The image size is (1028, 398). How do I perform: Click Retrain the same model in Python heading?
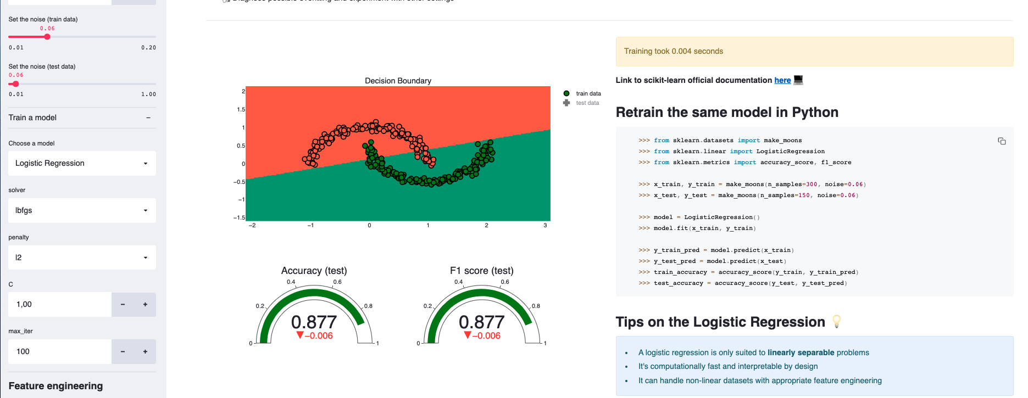pyautogui.click(x=727, y=112)
